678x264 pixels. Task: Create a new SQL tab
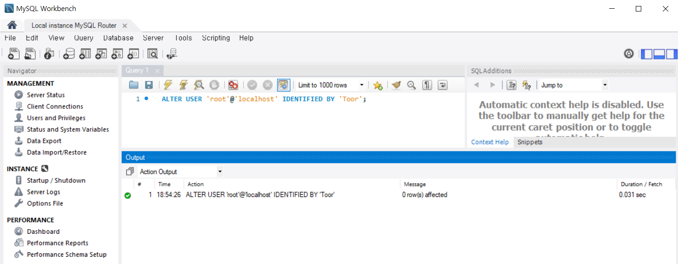point(14,54)
